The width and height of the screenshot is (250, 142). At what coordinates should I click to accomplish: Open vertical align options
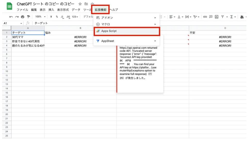pos(181,17)
